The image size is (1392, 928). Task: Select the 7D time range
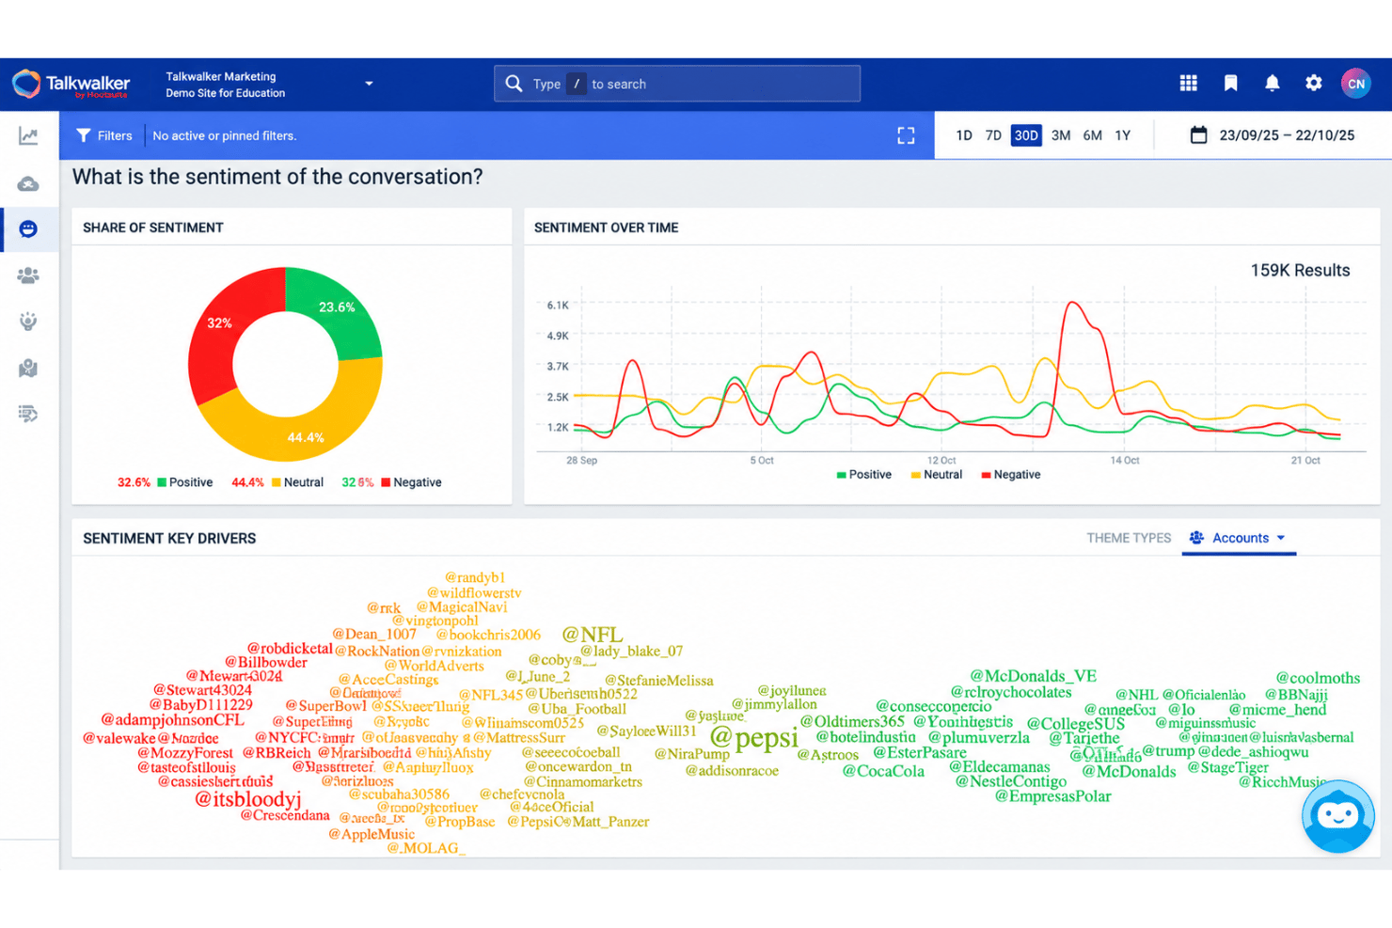point(993,135)
